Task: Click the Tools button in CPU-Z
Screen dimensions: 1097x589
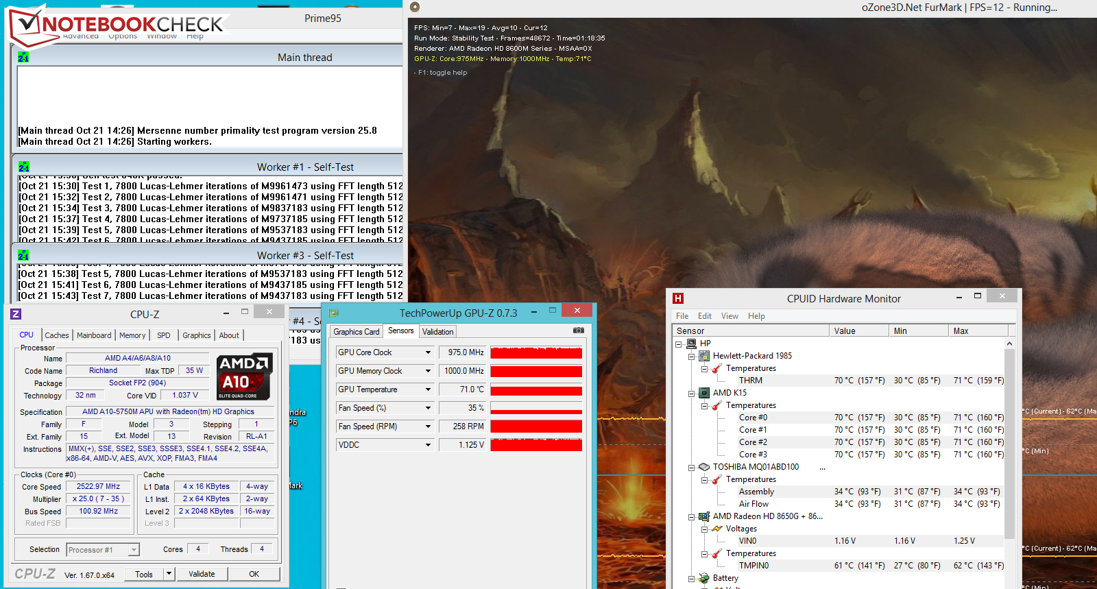Action: (x=144, y=575)
